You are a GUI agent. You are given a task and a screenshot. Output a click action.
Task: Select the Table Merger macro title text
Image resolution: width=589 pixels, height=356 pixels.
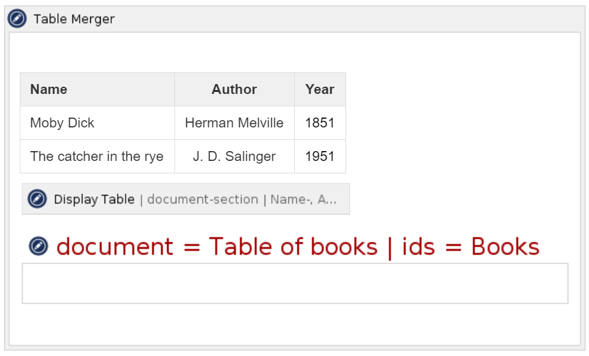(x=74, y=19)
